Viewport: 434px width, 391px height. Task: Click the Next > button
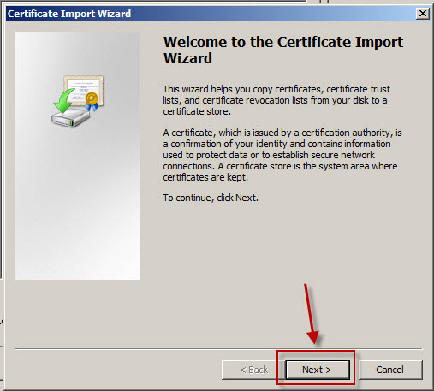pyautogui.click(x=318, y=370)
